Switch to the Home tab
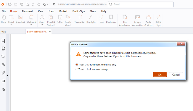Screen dimensions: 193x111 tap(13, 11)
